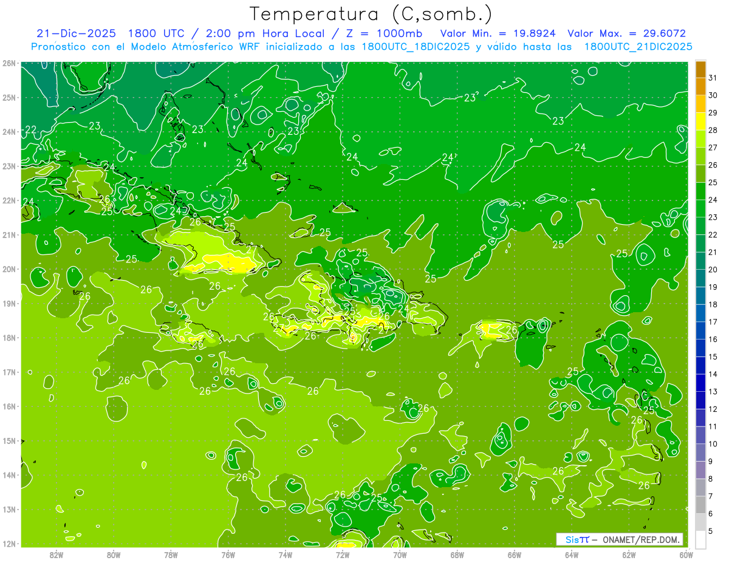Click the '82W' longitude axis label
This screenshot has height=563, width=729.
coord(56,554)
